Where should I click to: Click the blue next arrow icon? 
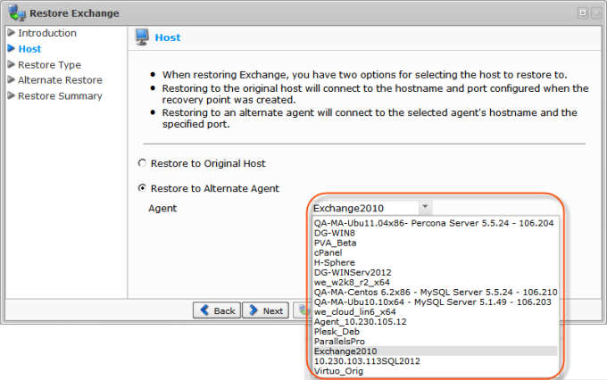(x=254, y=310)
